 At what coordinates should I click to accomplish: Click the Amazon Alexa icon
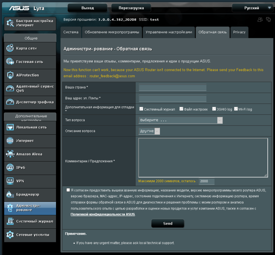click(x=10, y=154)
